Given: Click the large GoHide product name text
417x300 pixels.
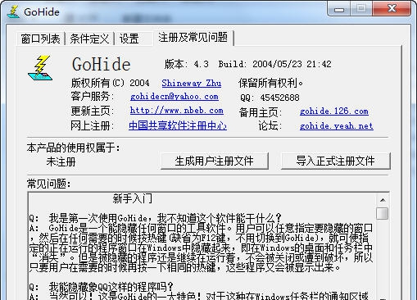Looking at the screenshot, I should (x=102, y=65).
